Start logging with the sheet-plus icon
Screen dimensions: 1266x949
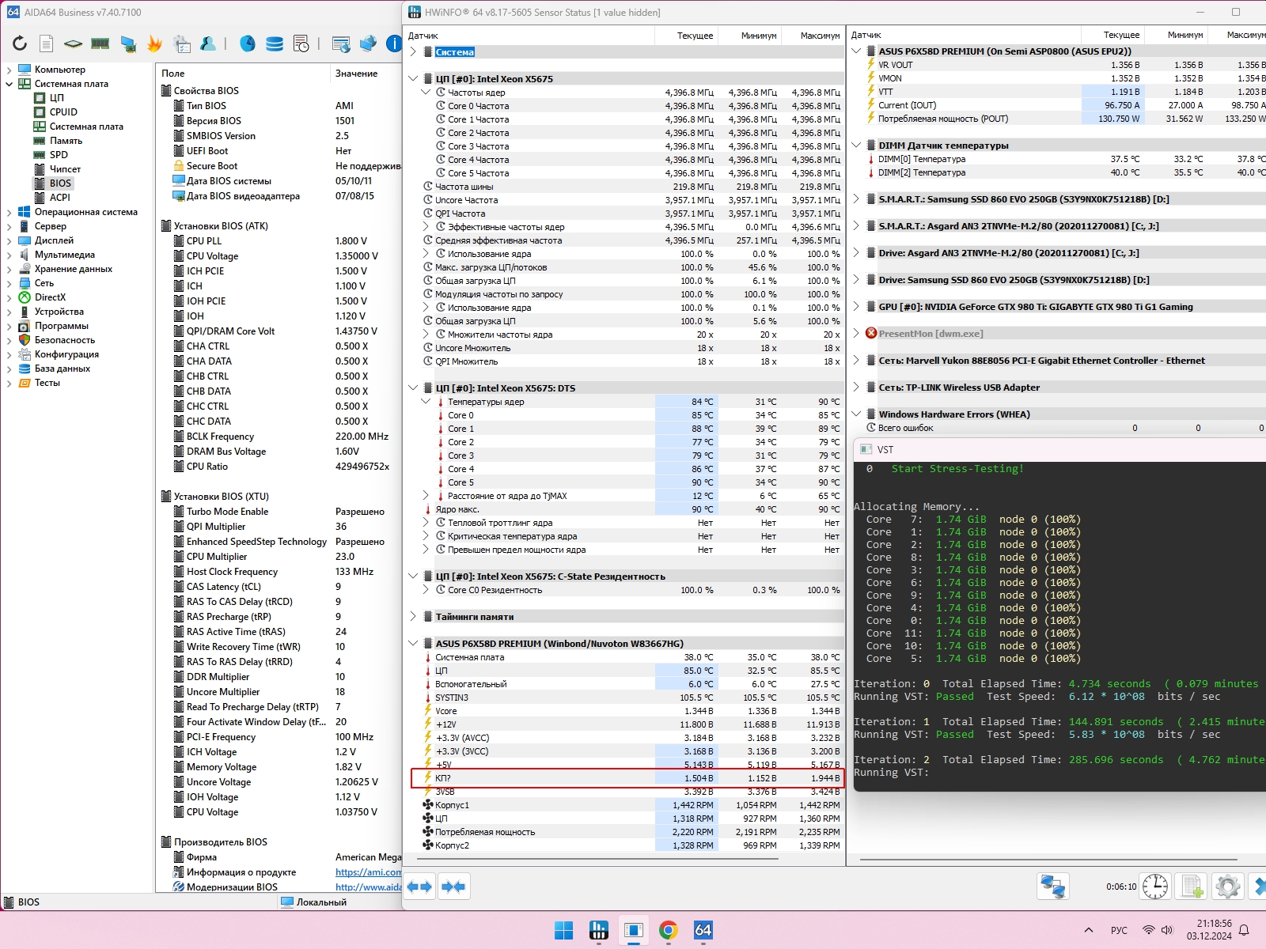pos(1192,887)
